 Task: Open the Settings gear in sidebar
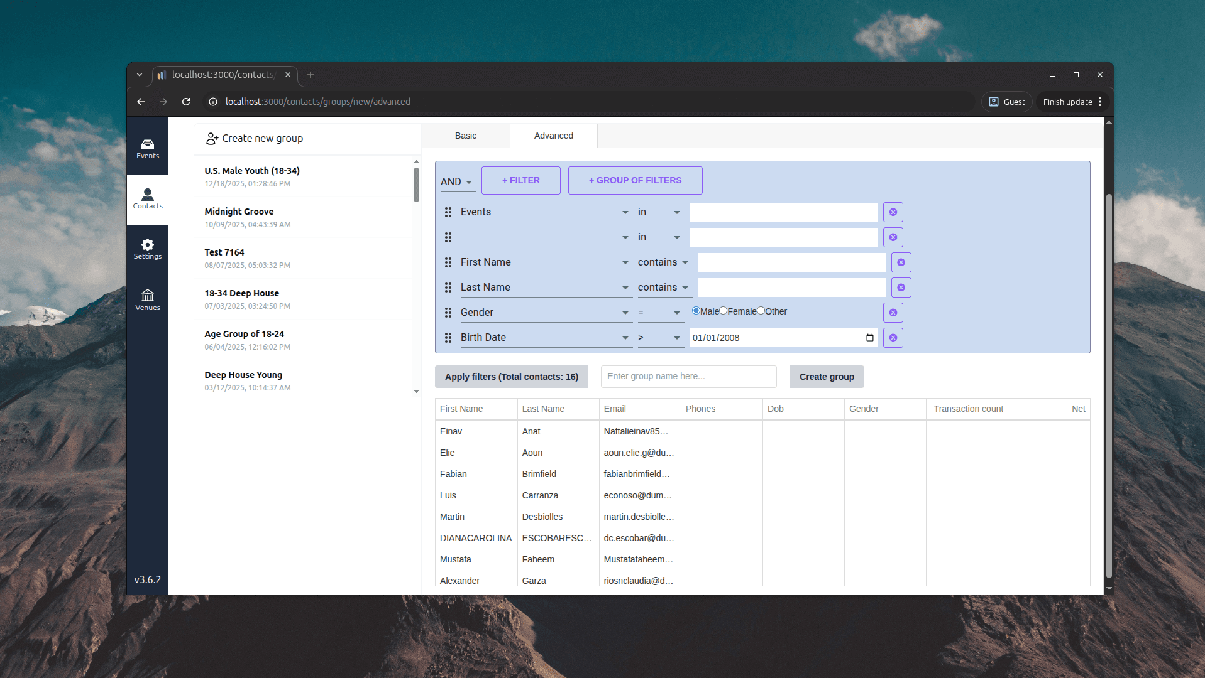pos(147,249)
